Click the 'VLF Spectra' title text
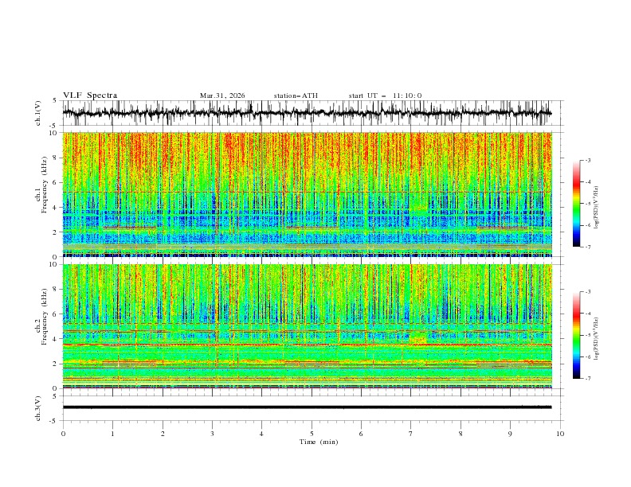 pos(90,95)
